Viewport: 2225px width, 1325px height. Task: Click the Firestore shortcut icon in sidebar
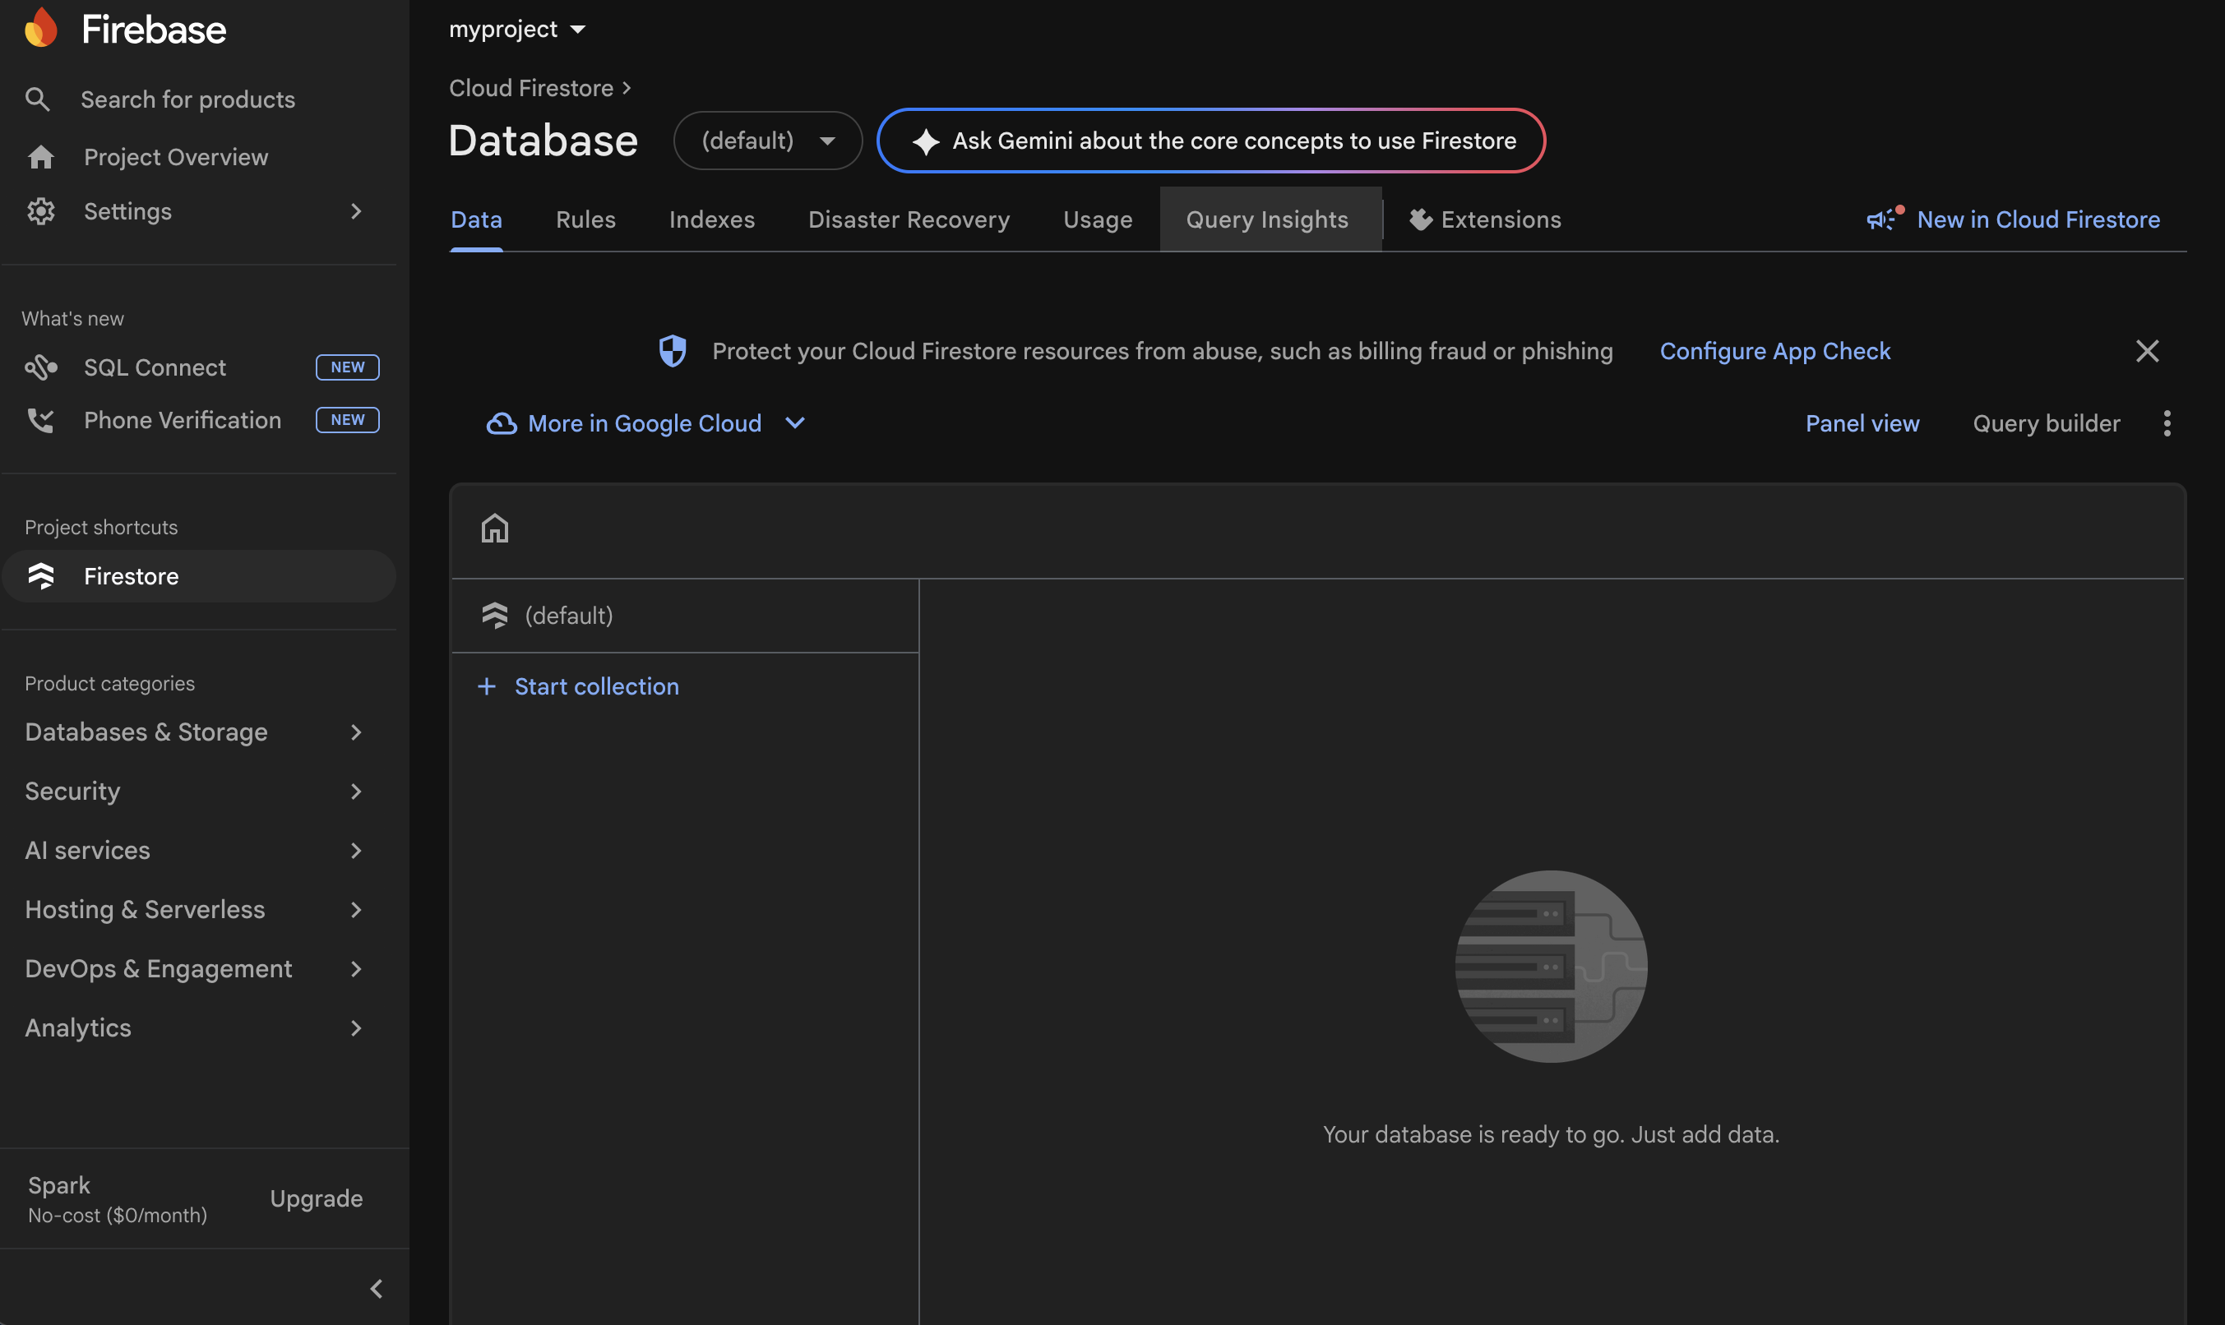41,576
